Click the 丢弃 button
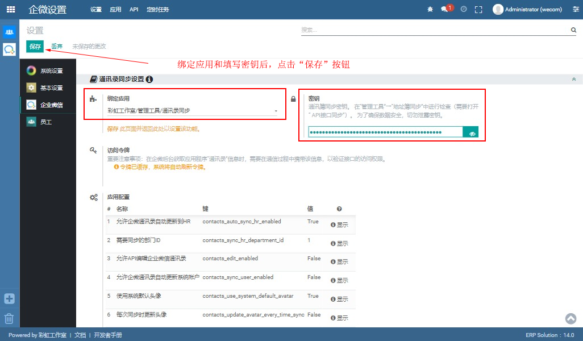Viewport: 583px width, 341px height. 57,46
